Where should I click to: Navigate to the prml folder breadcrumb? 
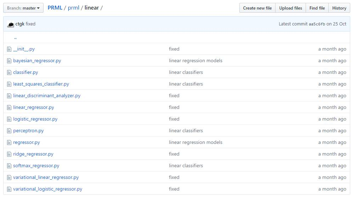point(73,8)
